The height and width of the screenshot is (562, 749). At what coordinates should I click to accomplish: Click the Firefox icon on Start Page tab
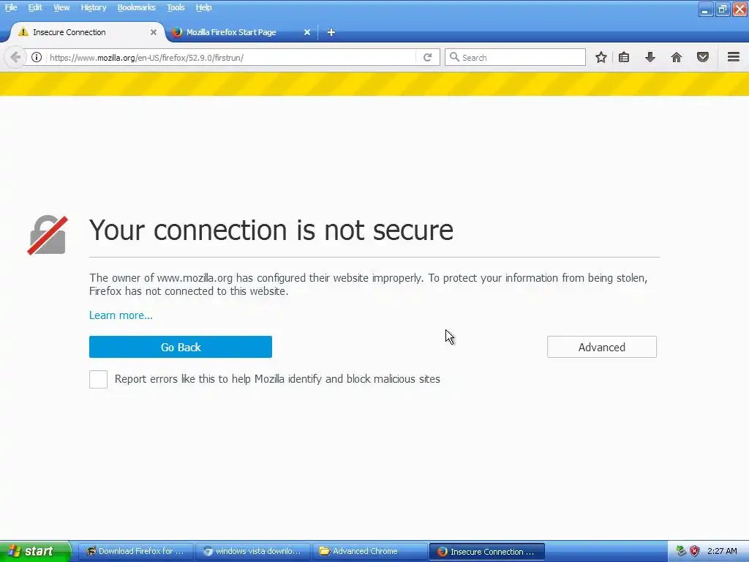tap(177, 32)
